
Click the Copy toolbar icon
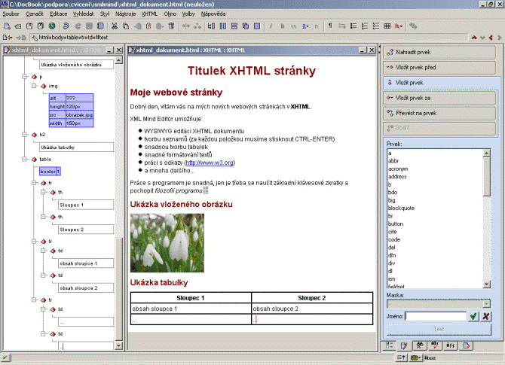[126, 26]
